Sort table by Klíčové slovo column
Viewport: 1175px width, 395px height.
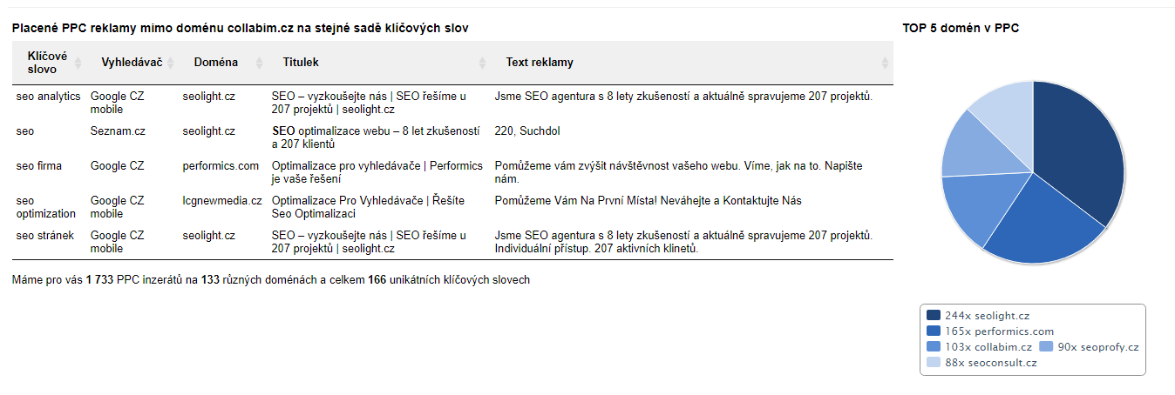(x=78, y=63)
